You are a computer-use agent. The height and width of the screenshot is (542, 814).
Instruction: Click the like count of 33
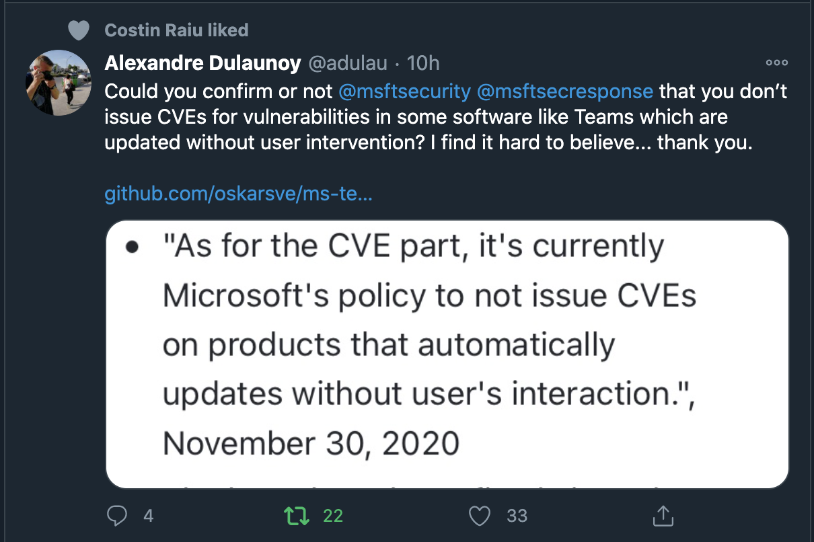517,516
